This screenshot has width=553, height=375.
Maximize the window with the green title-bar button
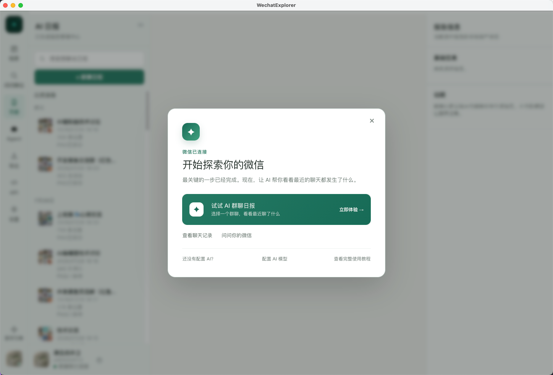pos(21,5)
